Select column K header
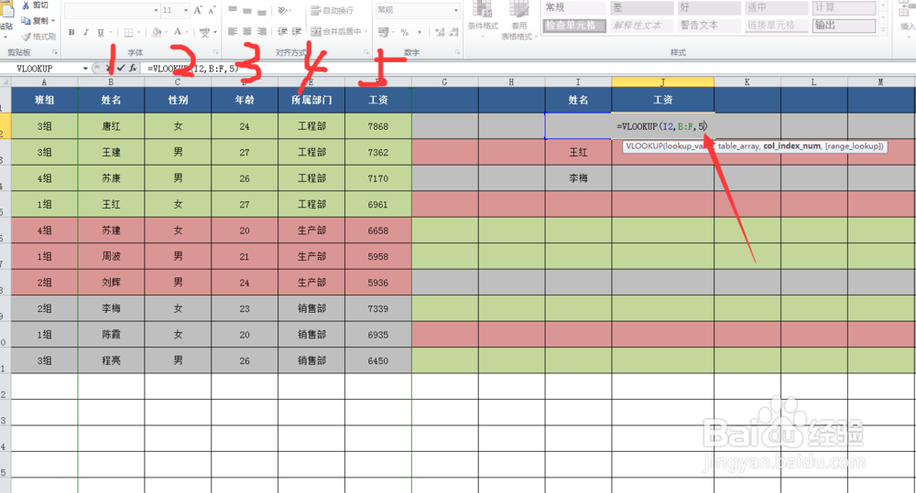The height and width of the screenshot is (493, 916). [747, 81]
